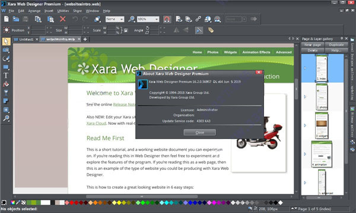
Task: Toggle the lock aspect ratio button
Action: [x=126, y=30]
